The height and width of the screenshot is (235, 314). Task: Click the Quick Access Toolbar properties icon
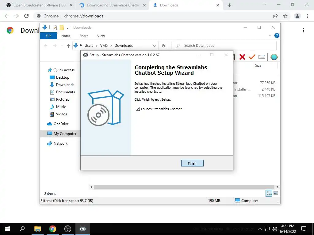55,28
